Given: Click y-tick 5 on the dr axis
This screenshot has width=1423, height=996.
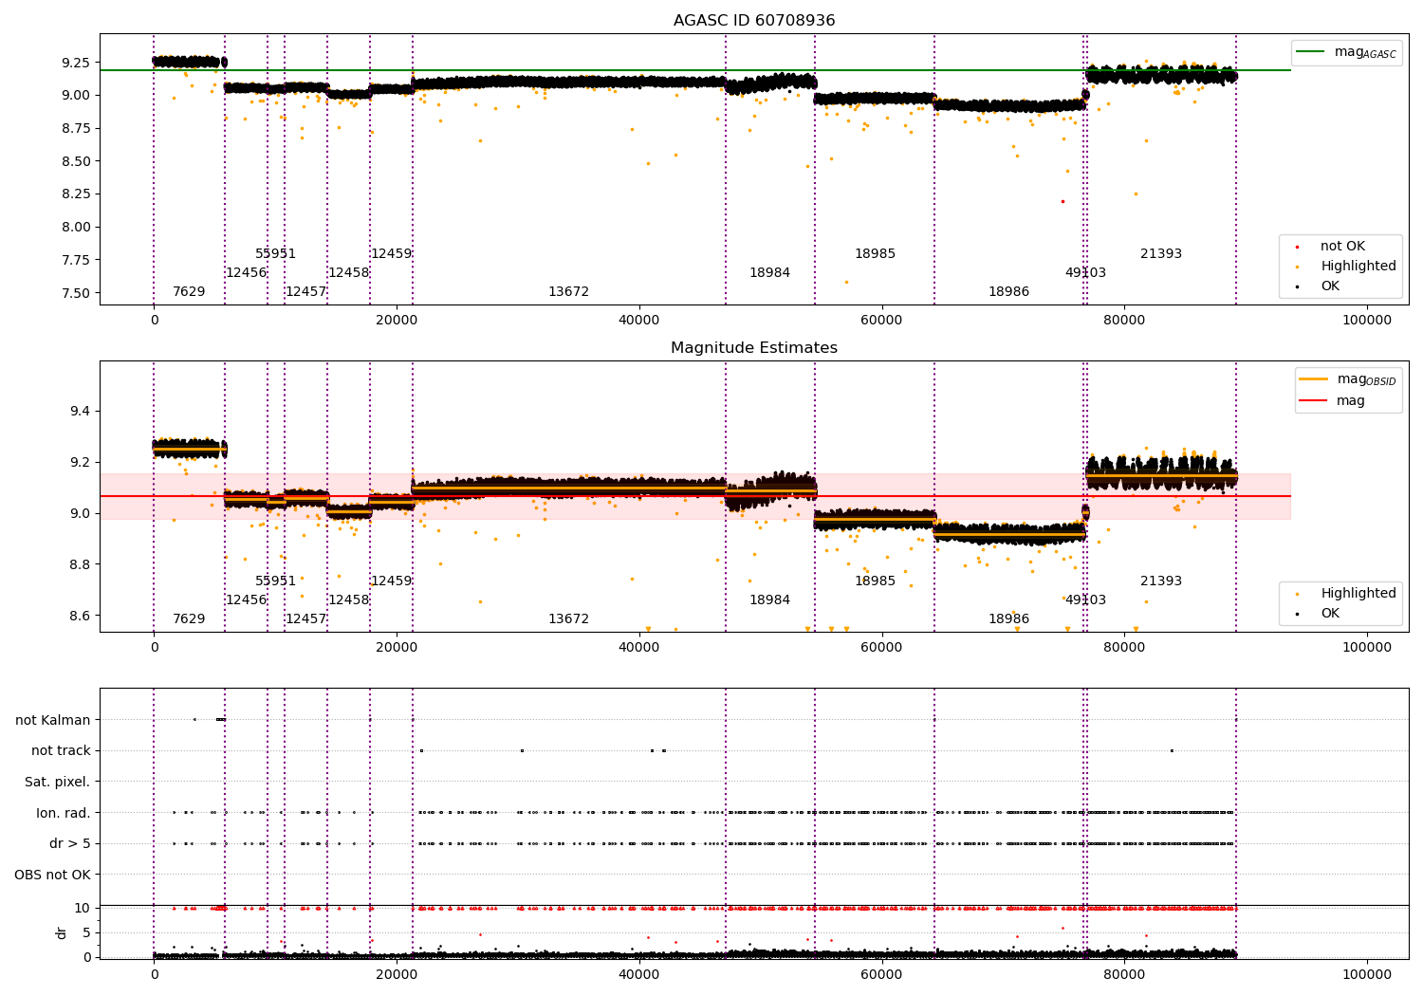Looking at the screenshot, I should click(x=87, y=933).
